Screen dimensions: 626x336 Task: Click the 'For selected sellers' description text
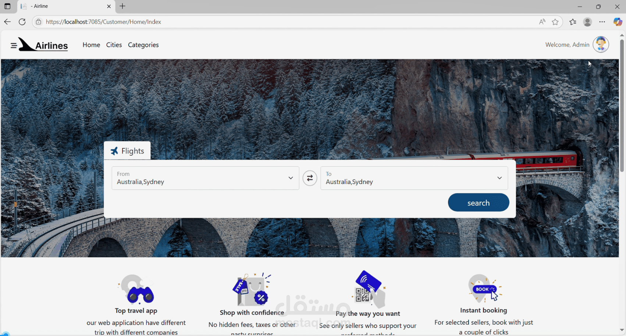click(x=484, y=327)
